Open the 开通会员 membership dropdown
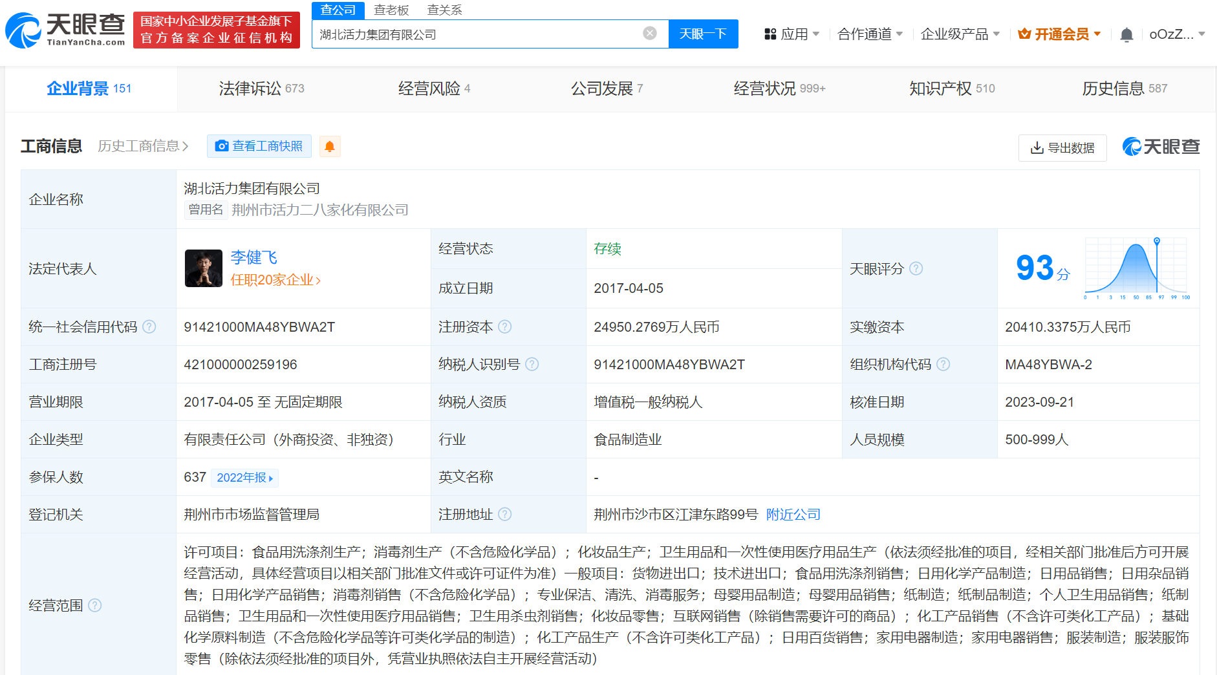 pos(1059,34)
